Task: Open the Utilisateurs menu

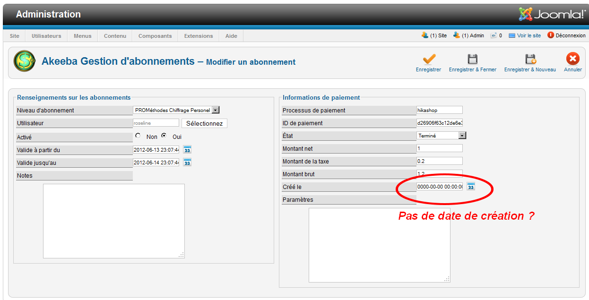Action: [x=46, y=36]
